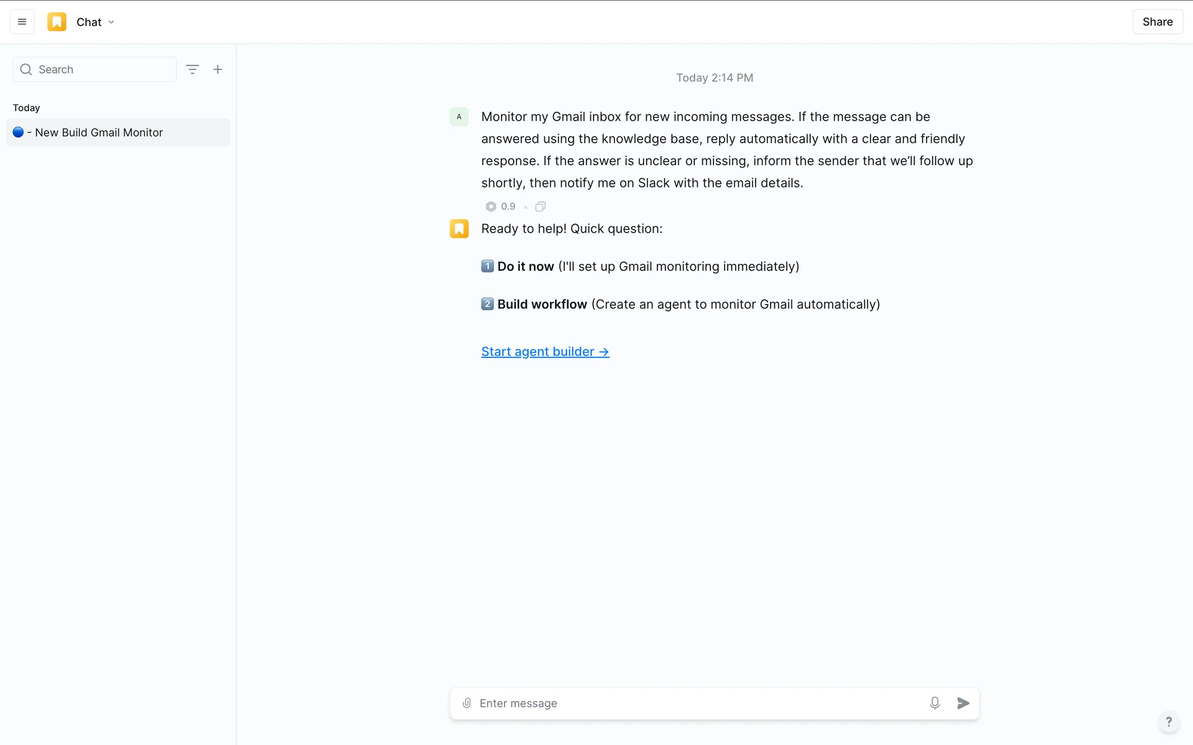This screenshot has height=745, width=1193.
Task: Click the yellow bookmark app logo in the header
Action: click(57, 22)
